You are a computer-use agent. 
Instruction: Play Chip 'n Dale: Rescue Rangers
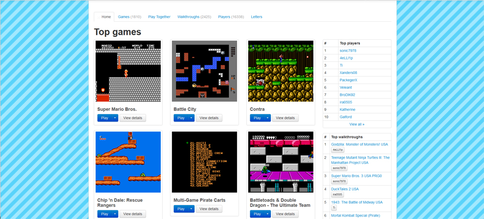pos(105,214)
